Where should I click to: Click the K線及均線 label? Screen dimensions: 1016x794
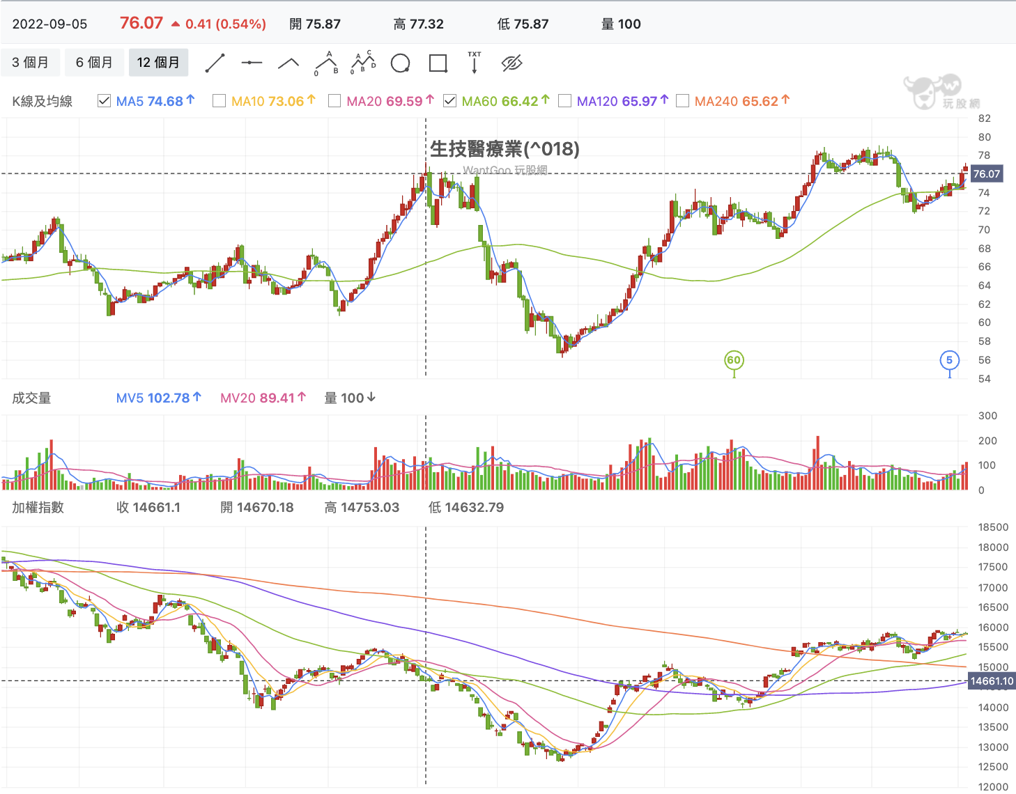[43, 101]
